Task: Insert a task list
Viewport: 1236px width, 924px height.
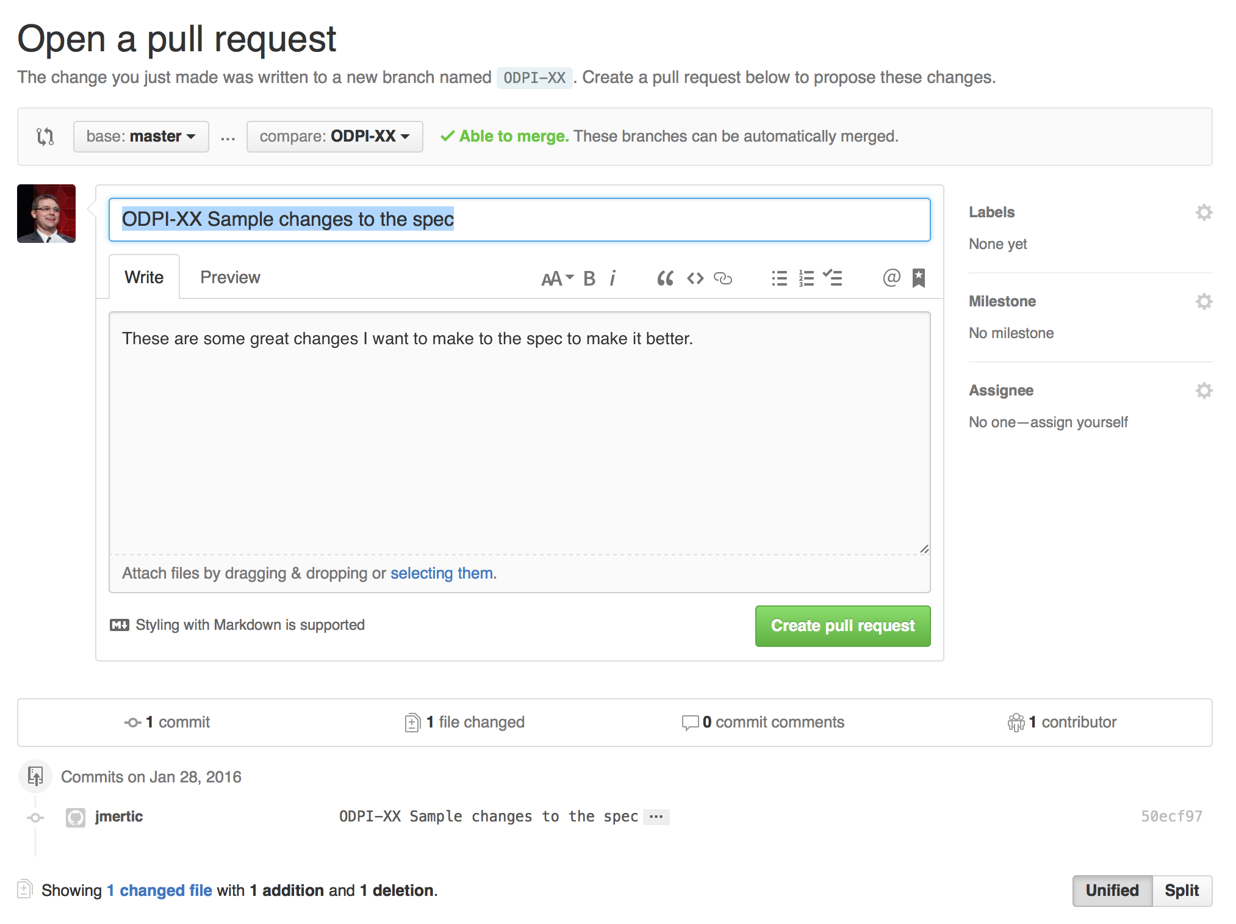Action: 833,278
